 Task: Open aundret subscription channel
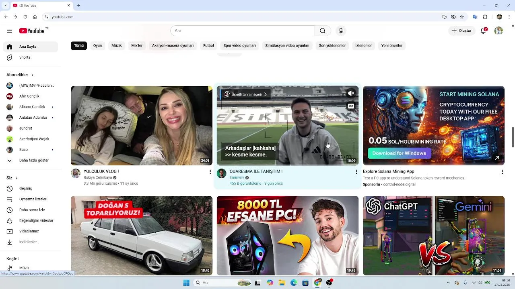point(31,128)
